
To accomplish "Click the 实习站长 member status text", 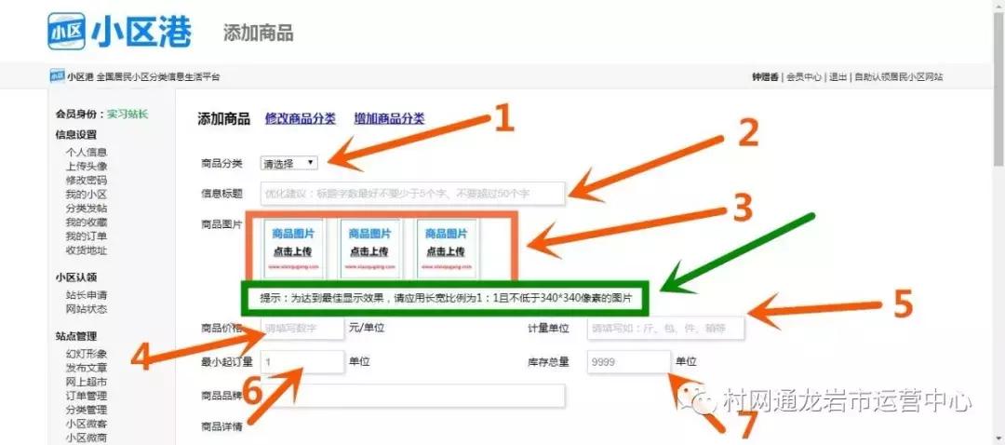I will tap(127, 115).
